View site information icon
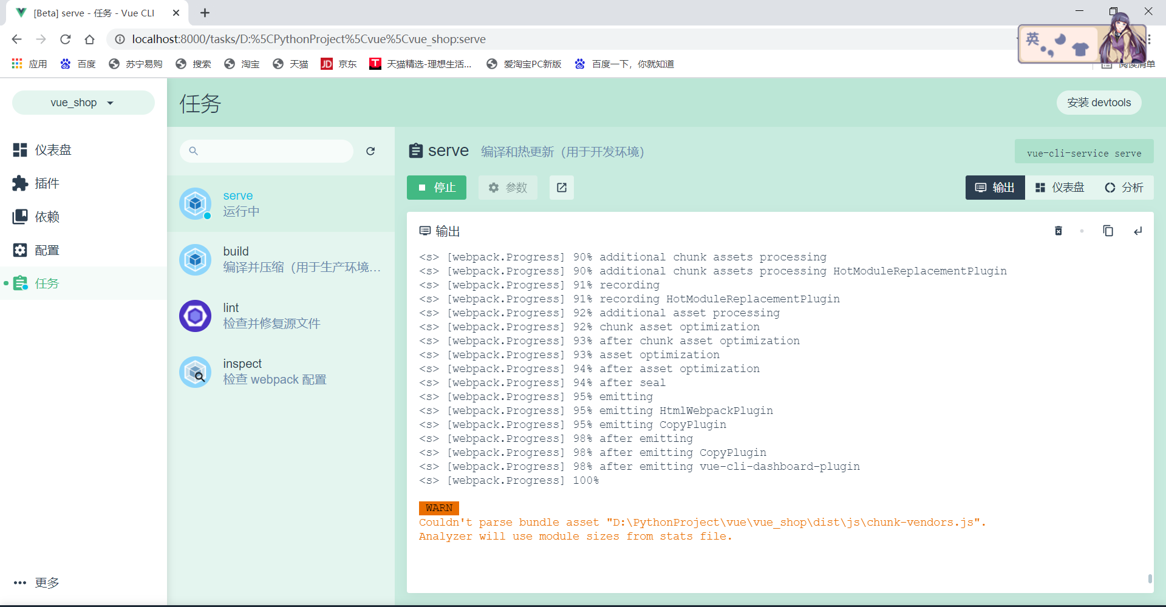1166x607 pixels. pyautogui.click(x=120, y=39)
